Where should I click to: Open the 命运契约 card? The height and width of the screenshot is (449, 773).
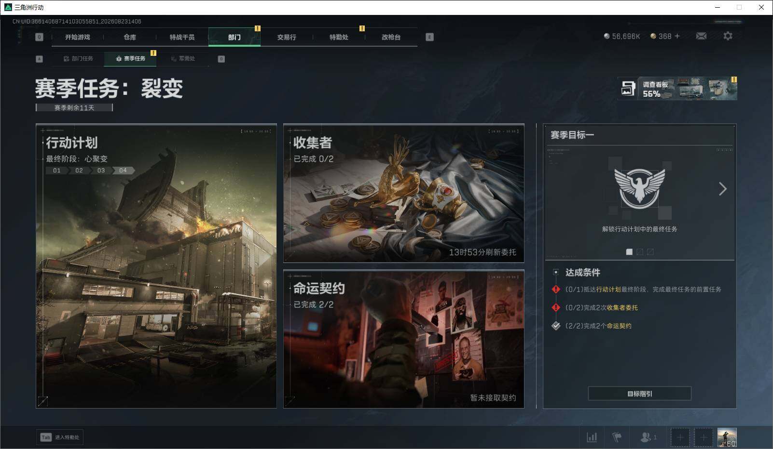pyautogui.click(x=404, y=339)
